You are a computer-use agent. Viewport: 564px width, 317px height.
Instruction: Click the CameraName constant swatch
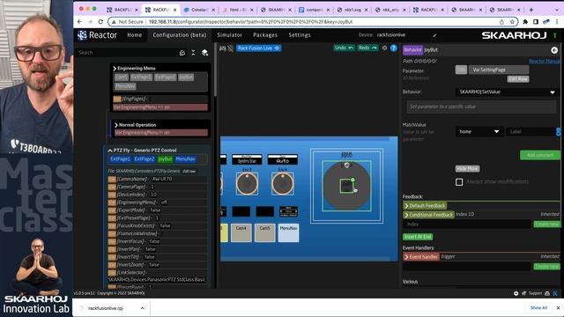(112, 179)
